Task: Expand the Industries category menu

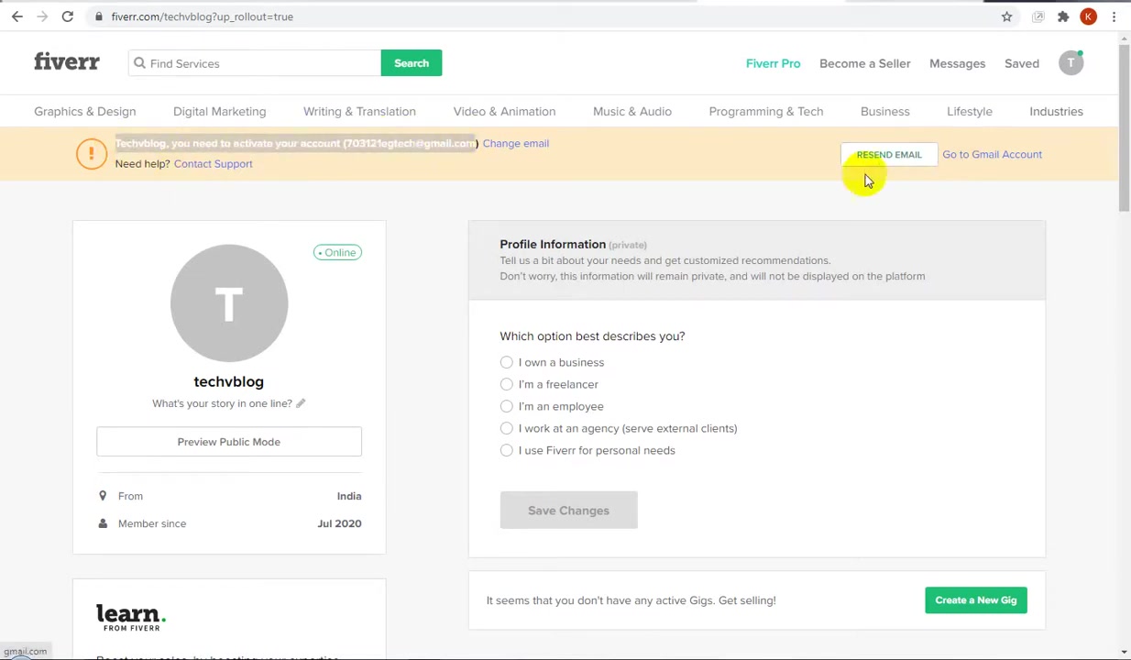Action: (1056, 111)
